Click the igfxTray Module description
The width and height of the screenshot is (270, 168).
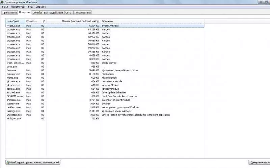[110, 89]
